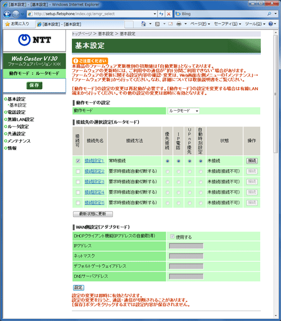Open Favorites with the star icon

tap(7, 24)
